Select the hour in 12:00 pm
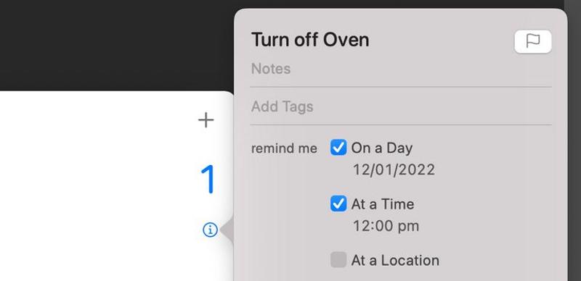Screen dimensions: 581x281 pyautogui.click(x=361, y=226)
